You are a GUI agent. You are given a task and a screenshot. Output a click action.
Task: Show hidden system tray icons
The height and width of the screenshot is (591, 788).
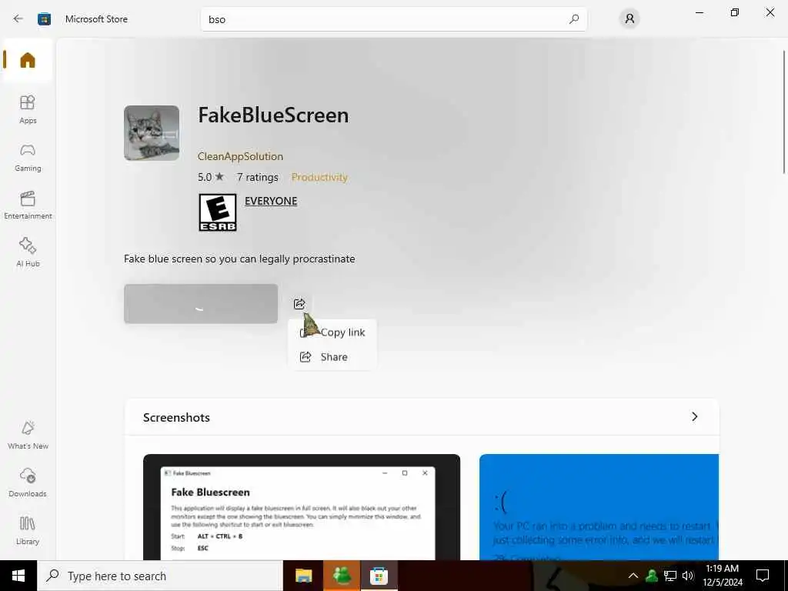click(633, 576)
